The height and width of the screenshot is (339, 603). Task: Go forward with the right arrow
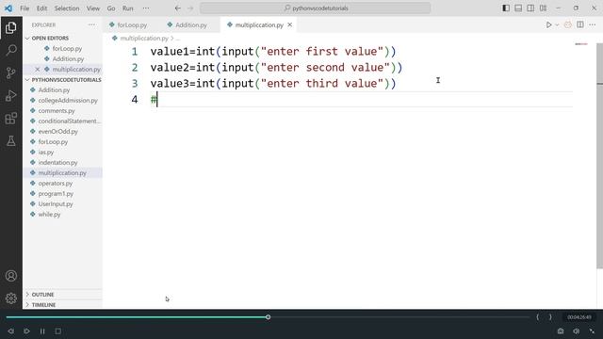coord(190,8)
